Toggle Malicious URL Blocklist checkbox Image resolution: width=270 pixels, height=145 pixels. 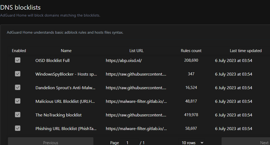(x=18, y=101)
